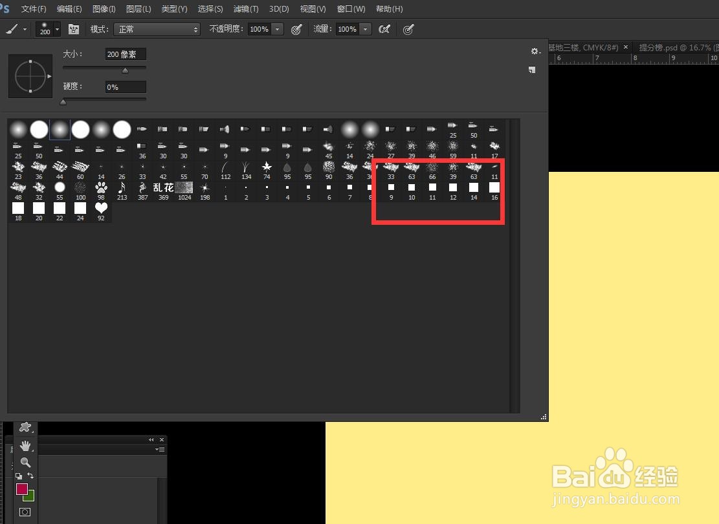Open the 选择(S) menu
This screenshot has height=524, width=719.
[210, 8]
